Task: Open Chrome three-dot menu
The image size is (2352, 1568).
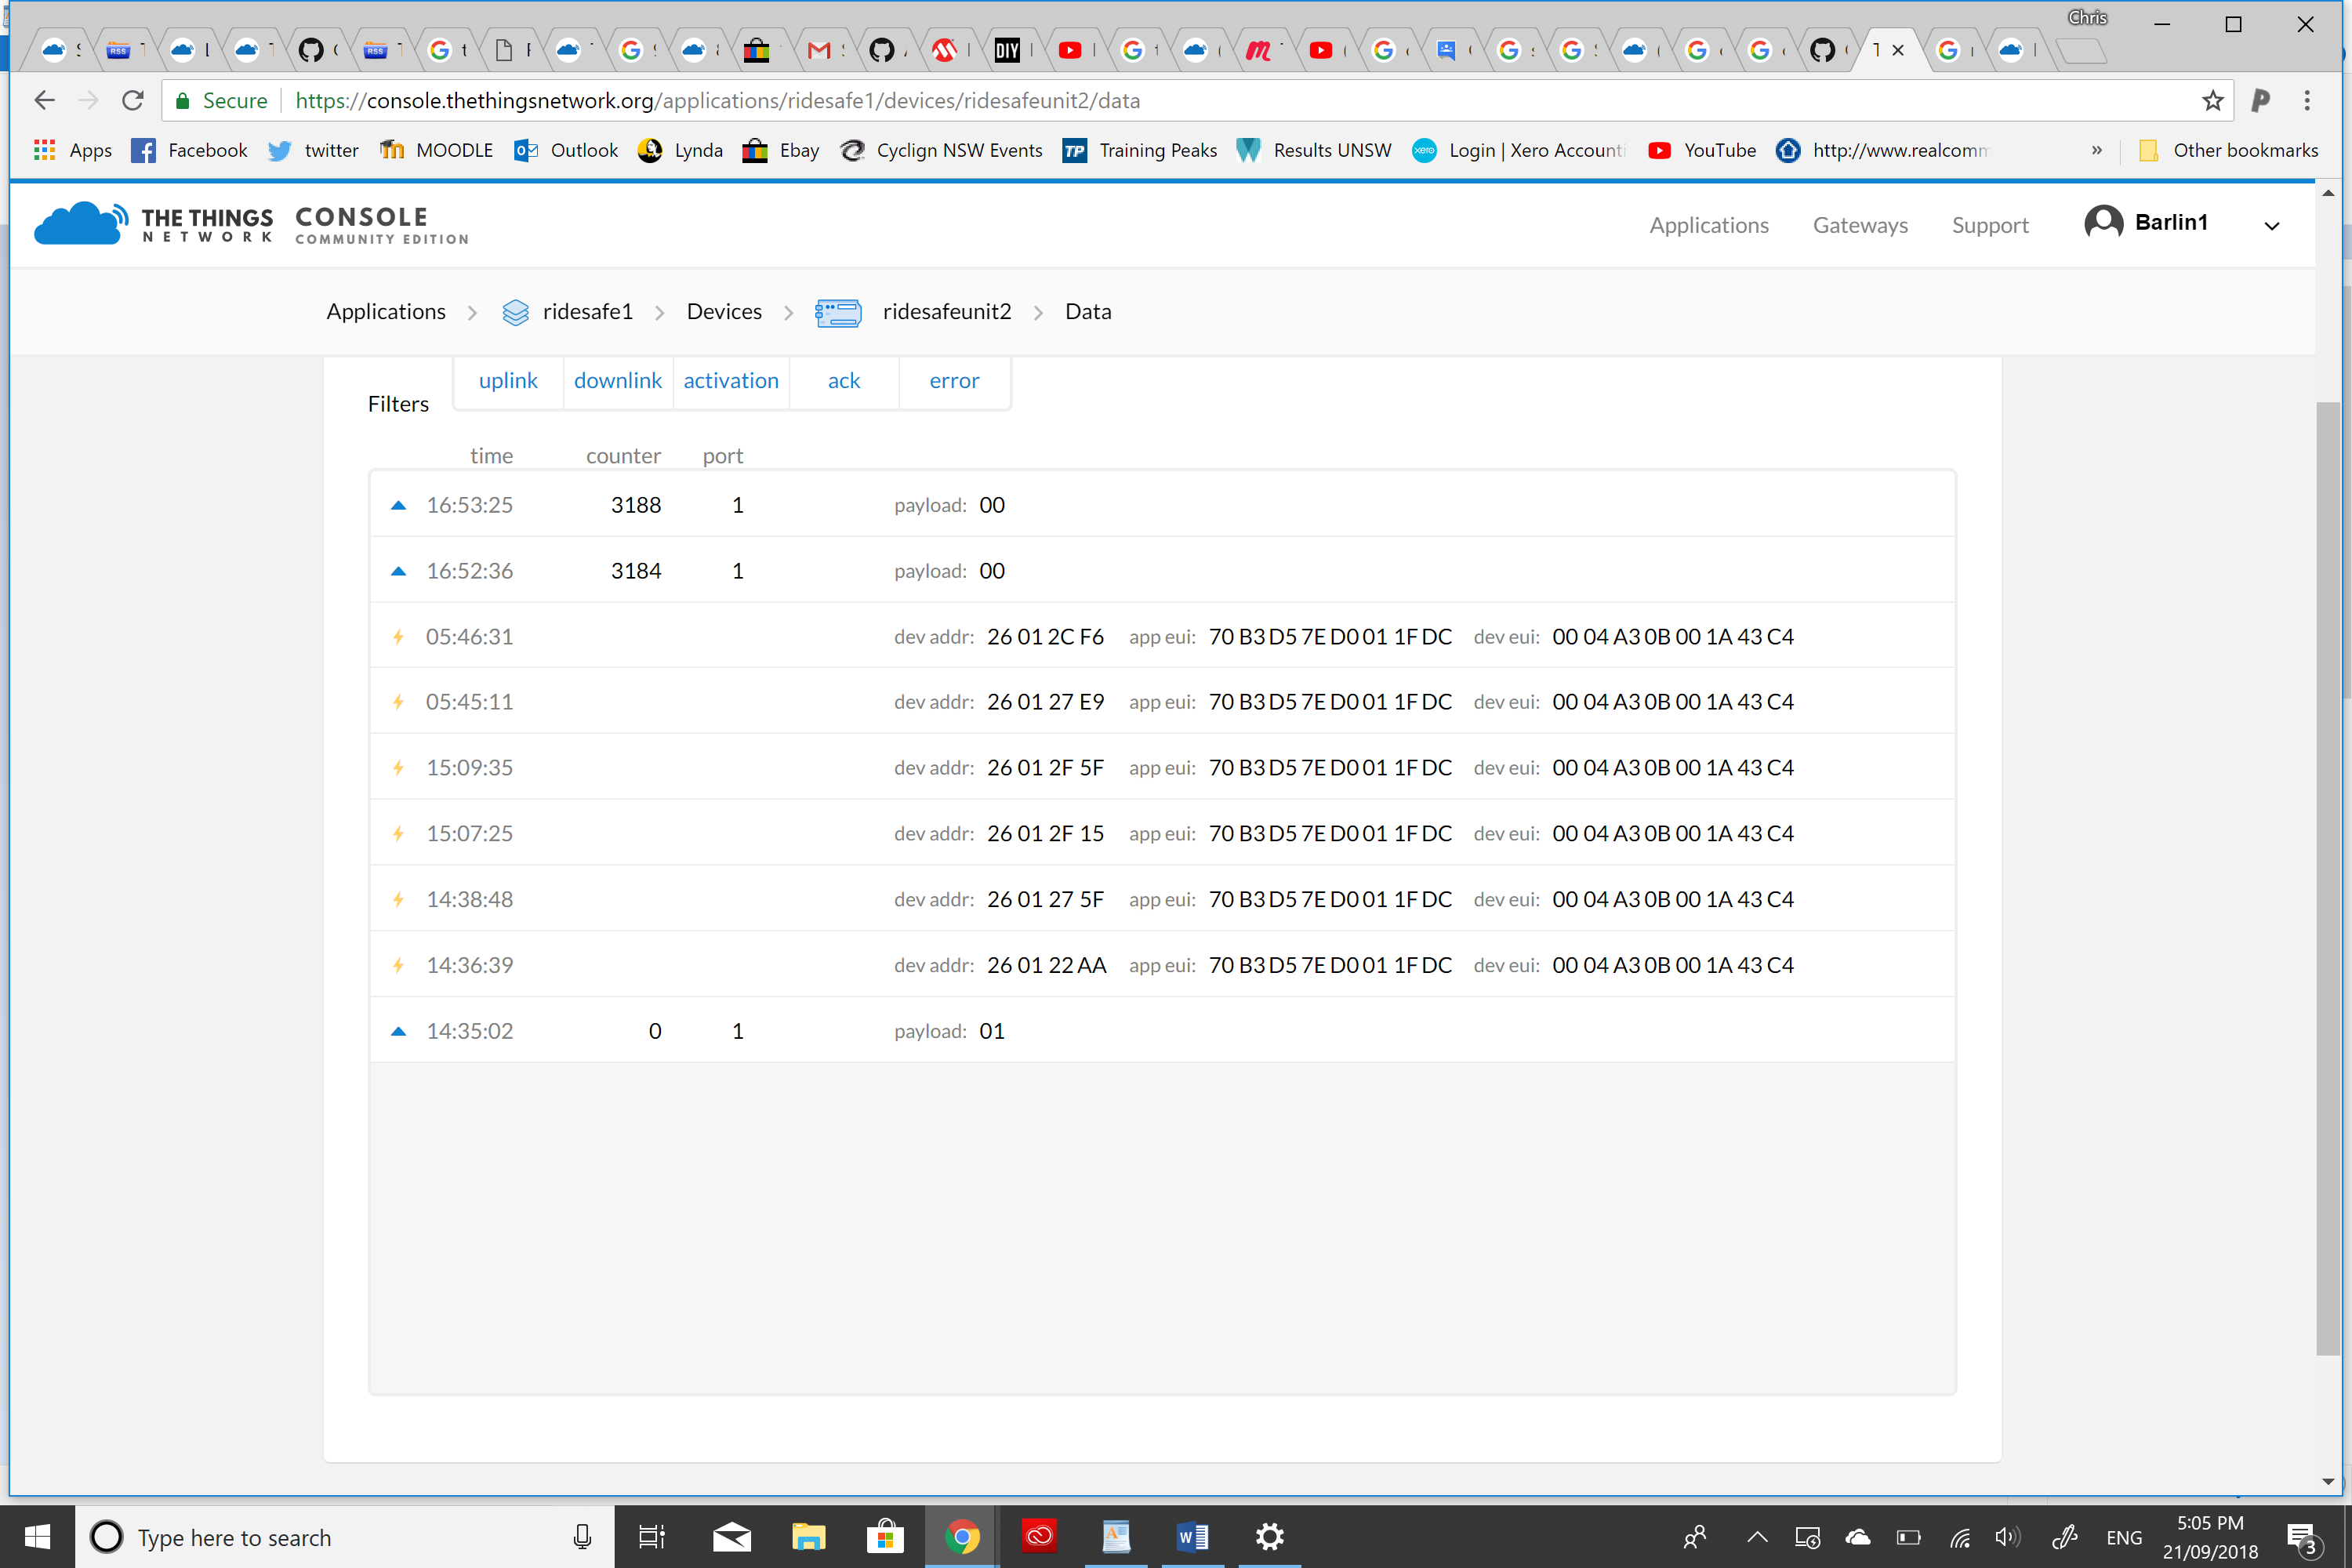Action: pyautogui.click(x=2307, y=101)
